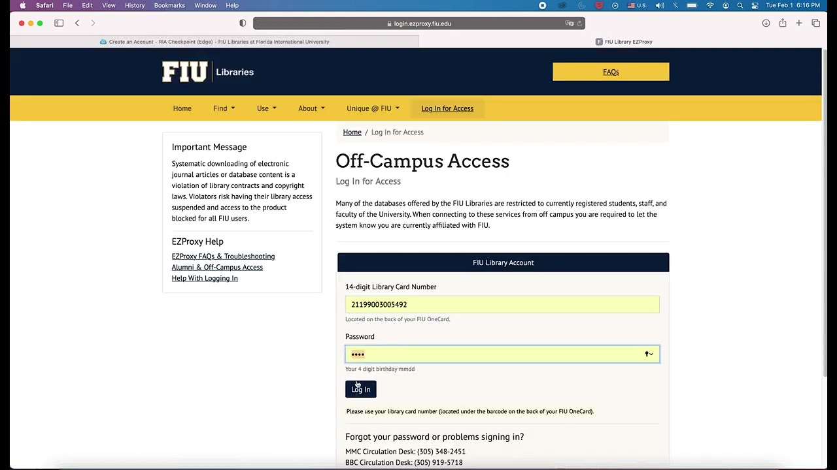This screenshot has width=837, height=470.
Task: Click the 14-digit Library Card Number field
Action: [x=502, y=304]
